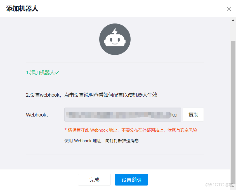This screenshot has height=190, width=236.
Task: Click the green checkmark after 添加机器人
Action: click(x=58, y=72)
